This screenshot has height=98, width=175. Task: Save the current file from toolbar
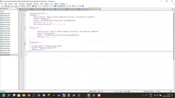[6, 6]
